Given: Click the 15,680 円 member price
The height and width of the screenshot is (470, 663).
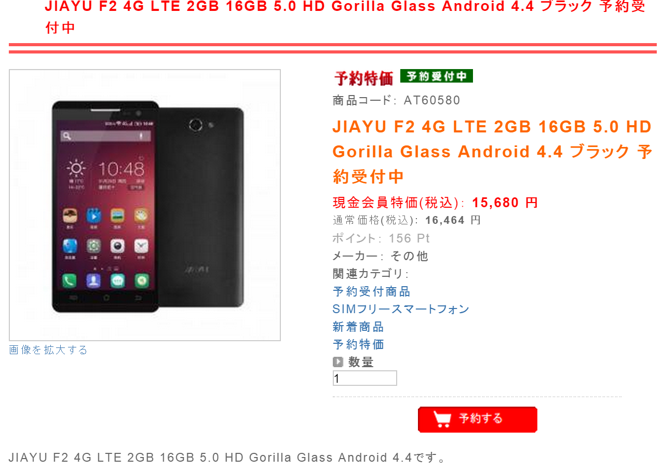Looking at the screenshot, I should click(505, 203).
